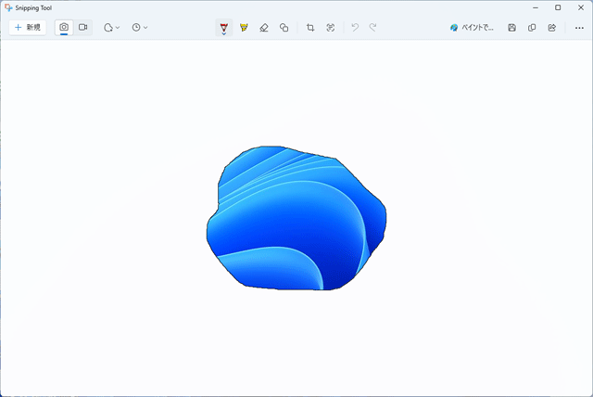Viewport: 593px width, 397px height.
Task: Redo the last undone edit
Action: pyautogui.click(x=372, y=28)
